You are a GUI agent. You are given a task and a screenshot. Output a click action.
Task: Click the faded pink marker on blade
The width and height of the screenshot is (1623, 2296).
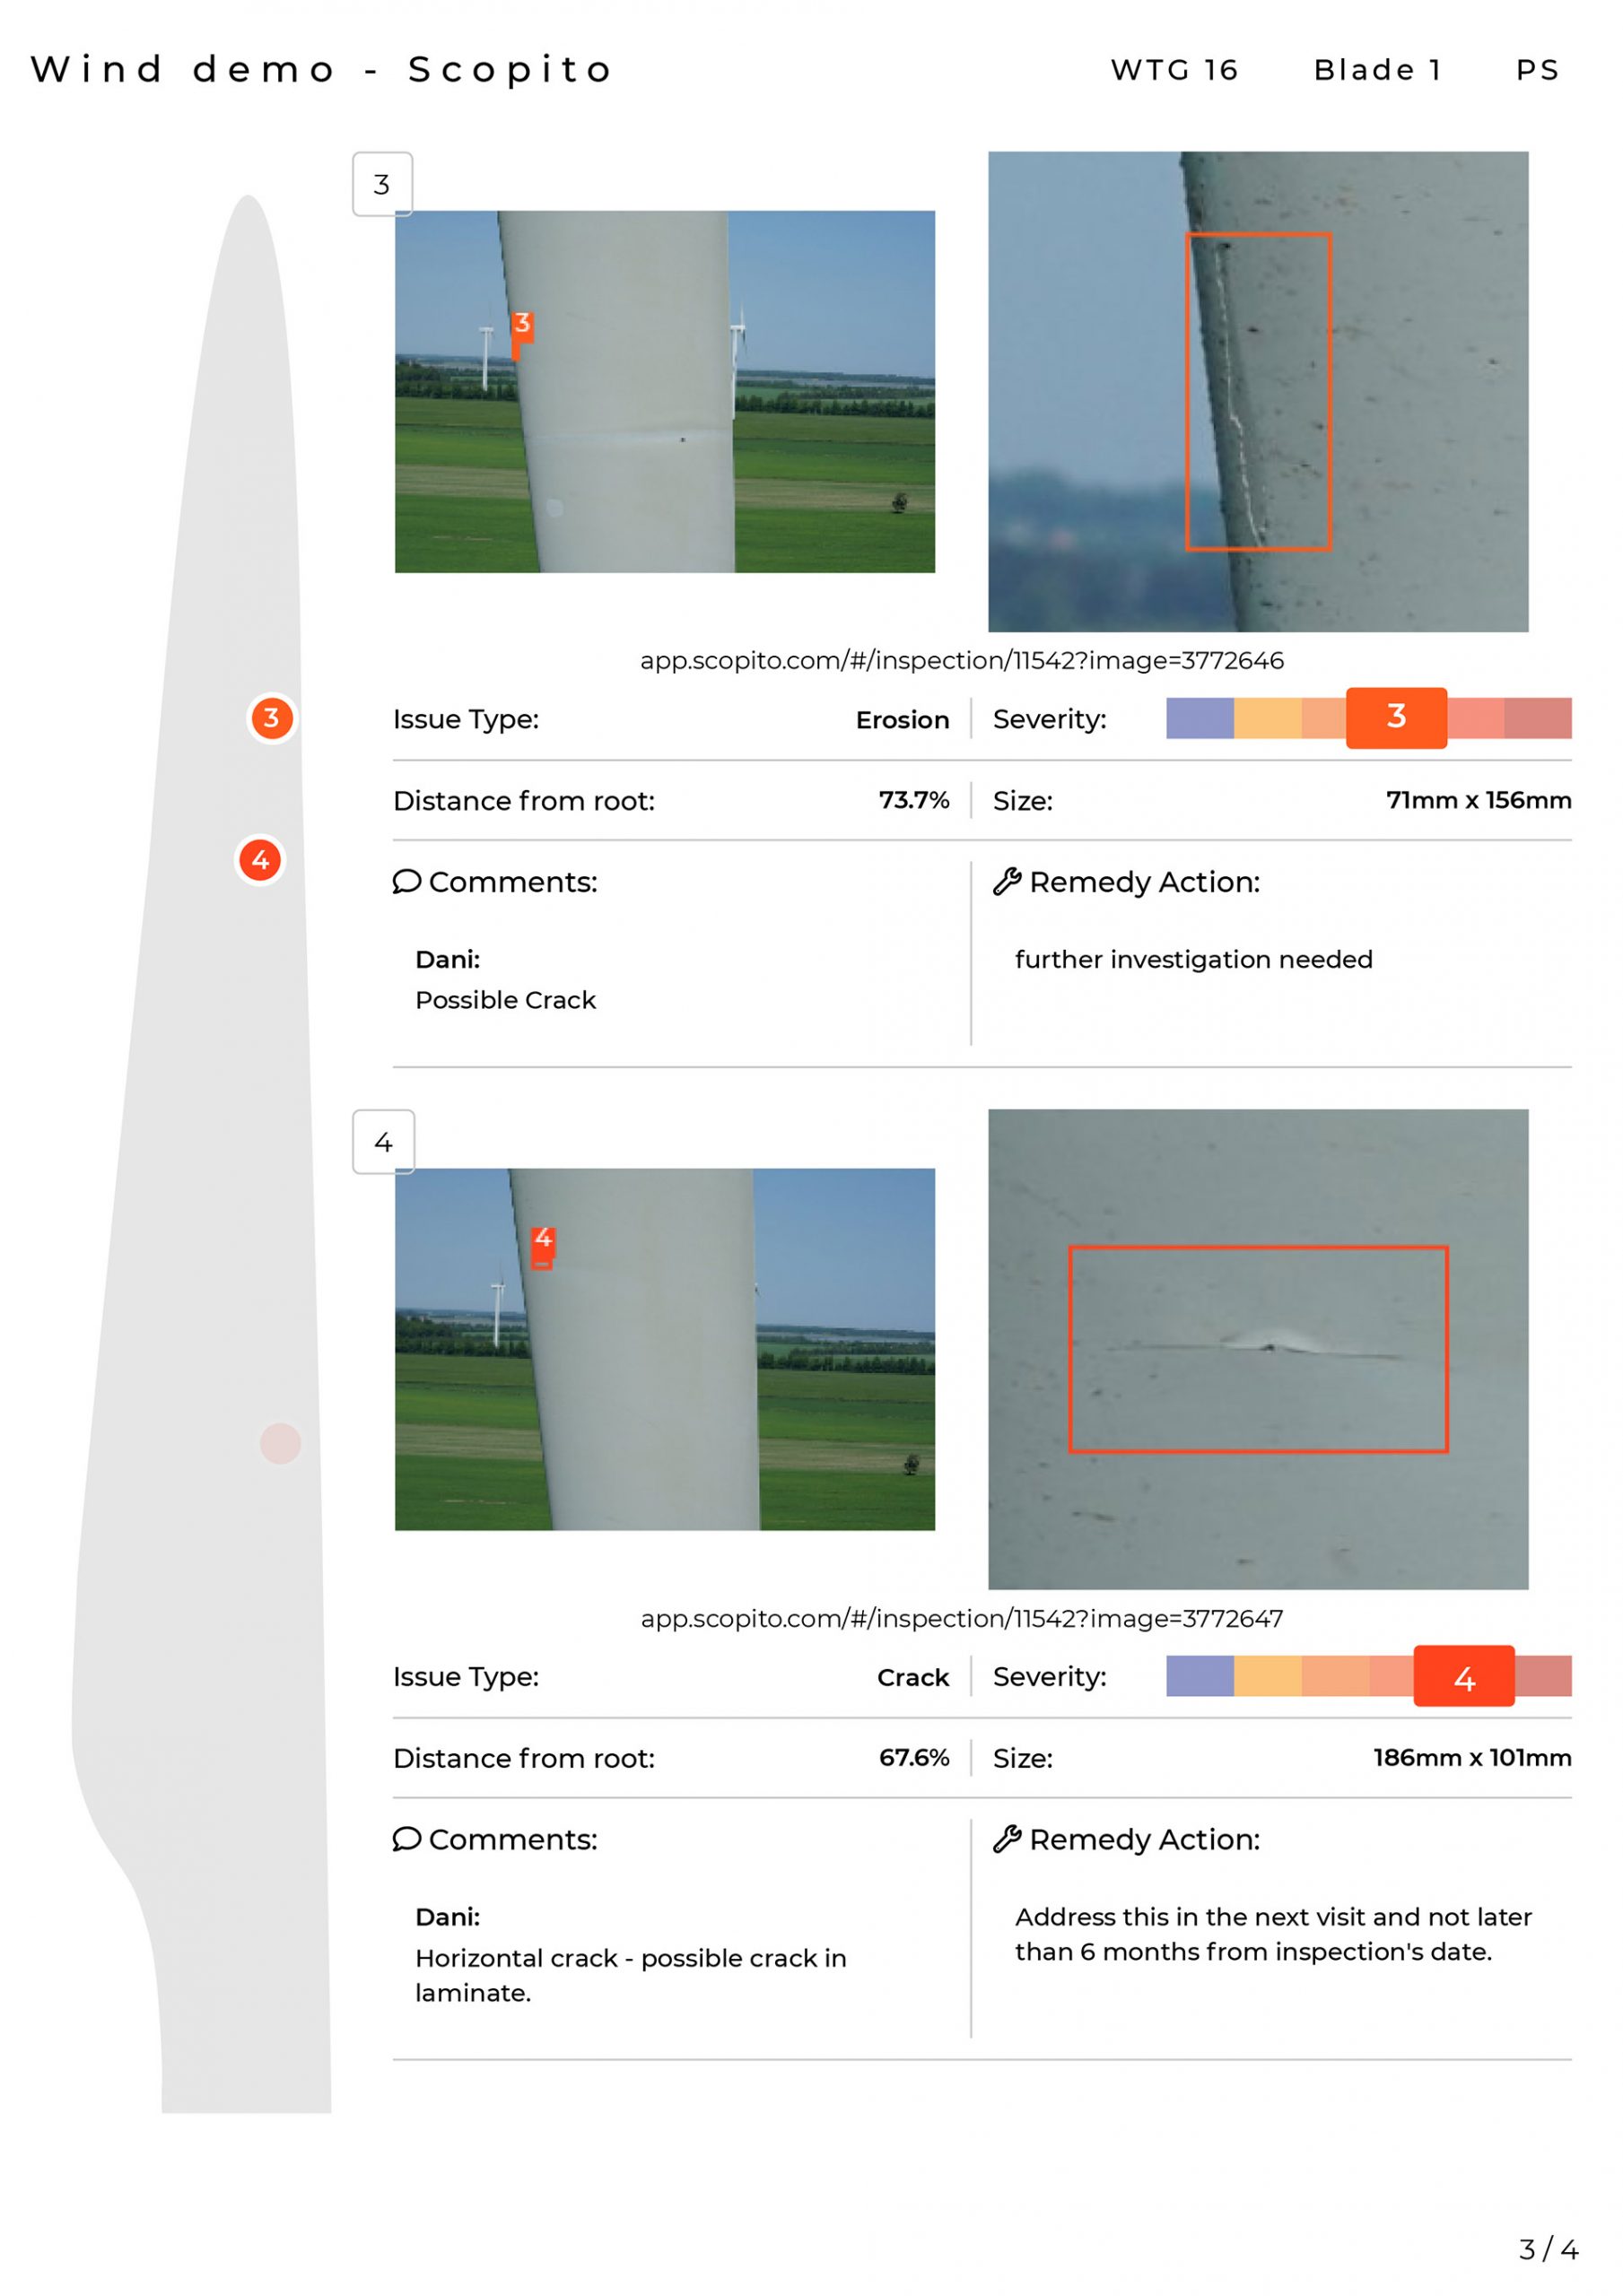click(280, 1444)
